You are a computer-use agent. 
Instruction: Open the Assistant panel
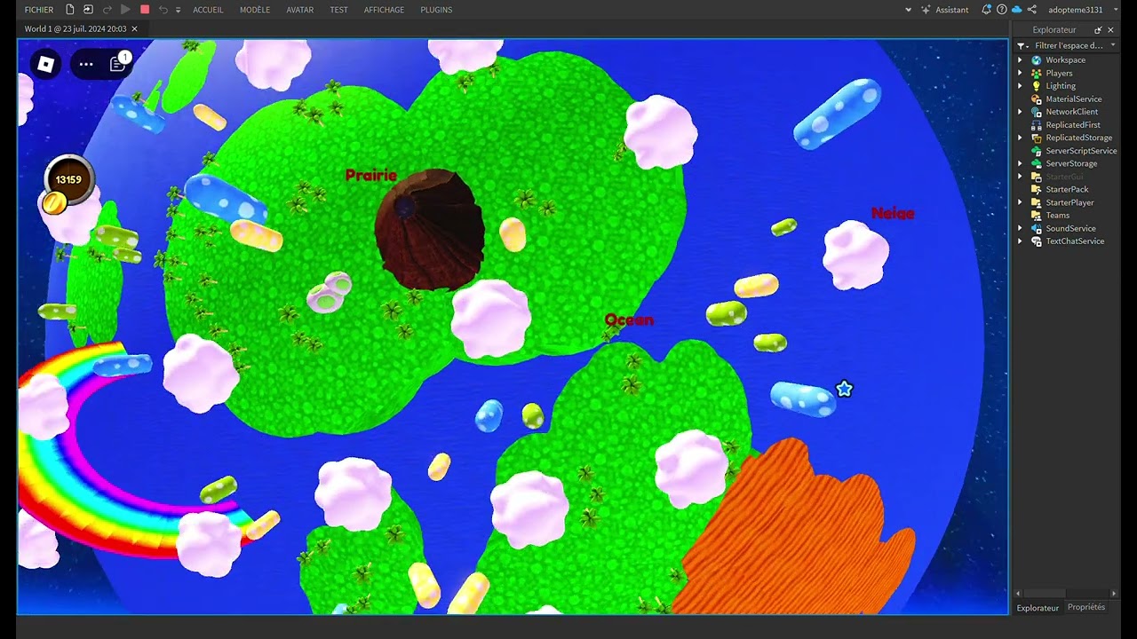[945, 10]
